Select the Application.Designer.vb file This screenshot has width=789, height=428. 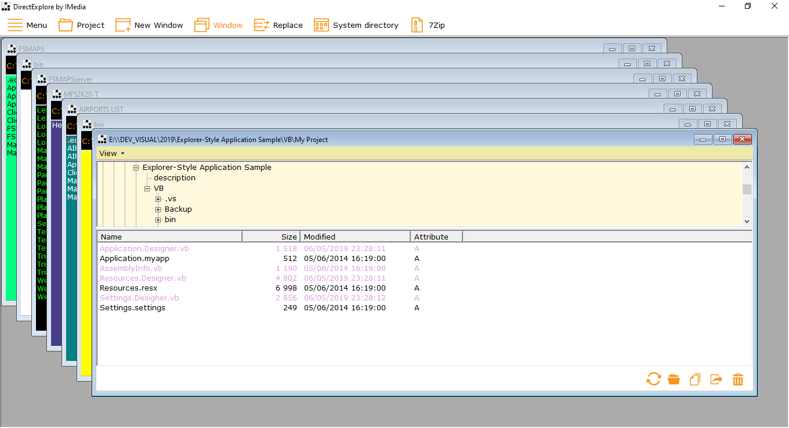pyautogui.click(x=144, y=248)
